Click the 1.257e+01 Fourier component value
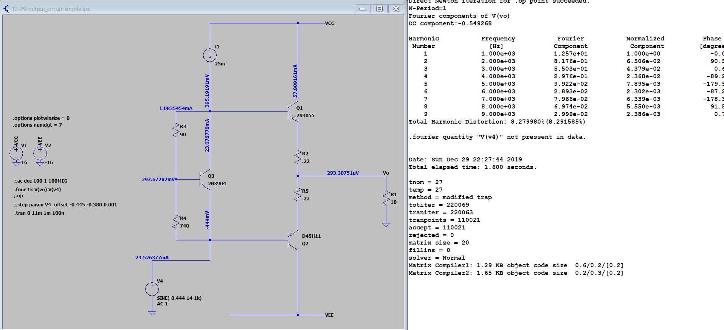 click(571, 54)
